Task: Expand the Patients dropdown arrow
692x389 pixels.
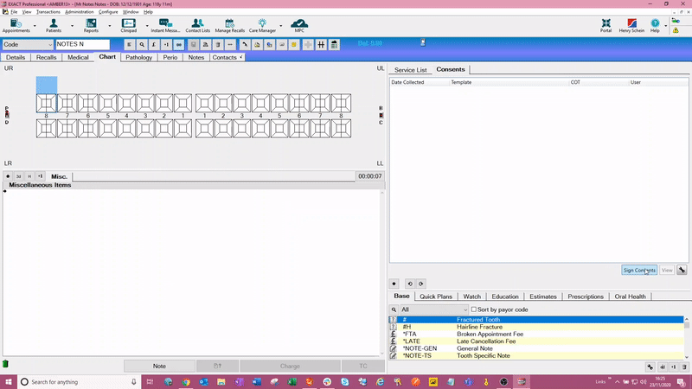Action: 73,26
